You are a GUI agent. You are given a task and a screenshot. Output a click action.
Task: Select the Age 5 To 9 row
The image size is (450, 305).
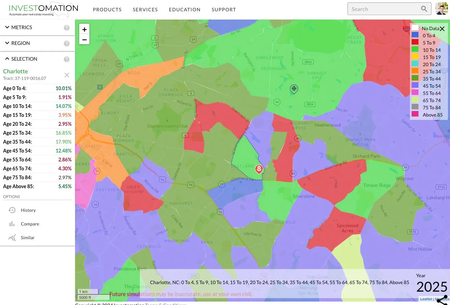click(x=37, y=97)
